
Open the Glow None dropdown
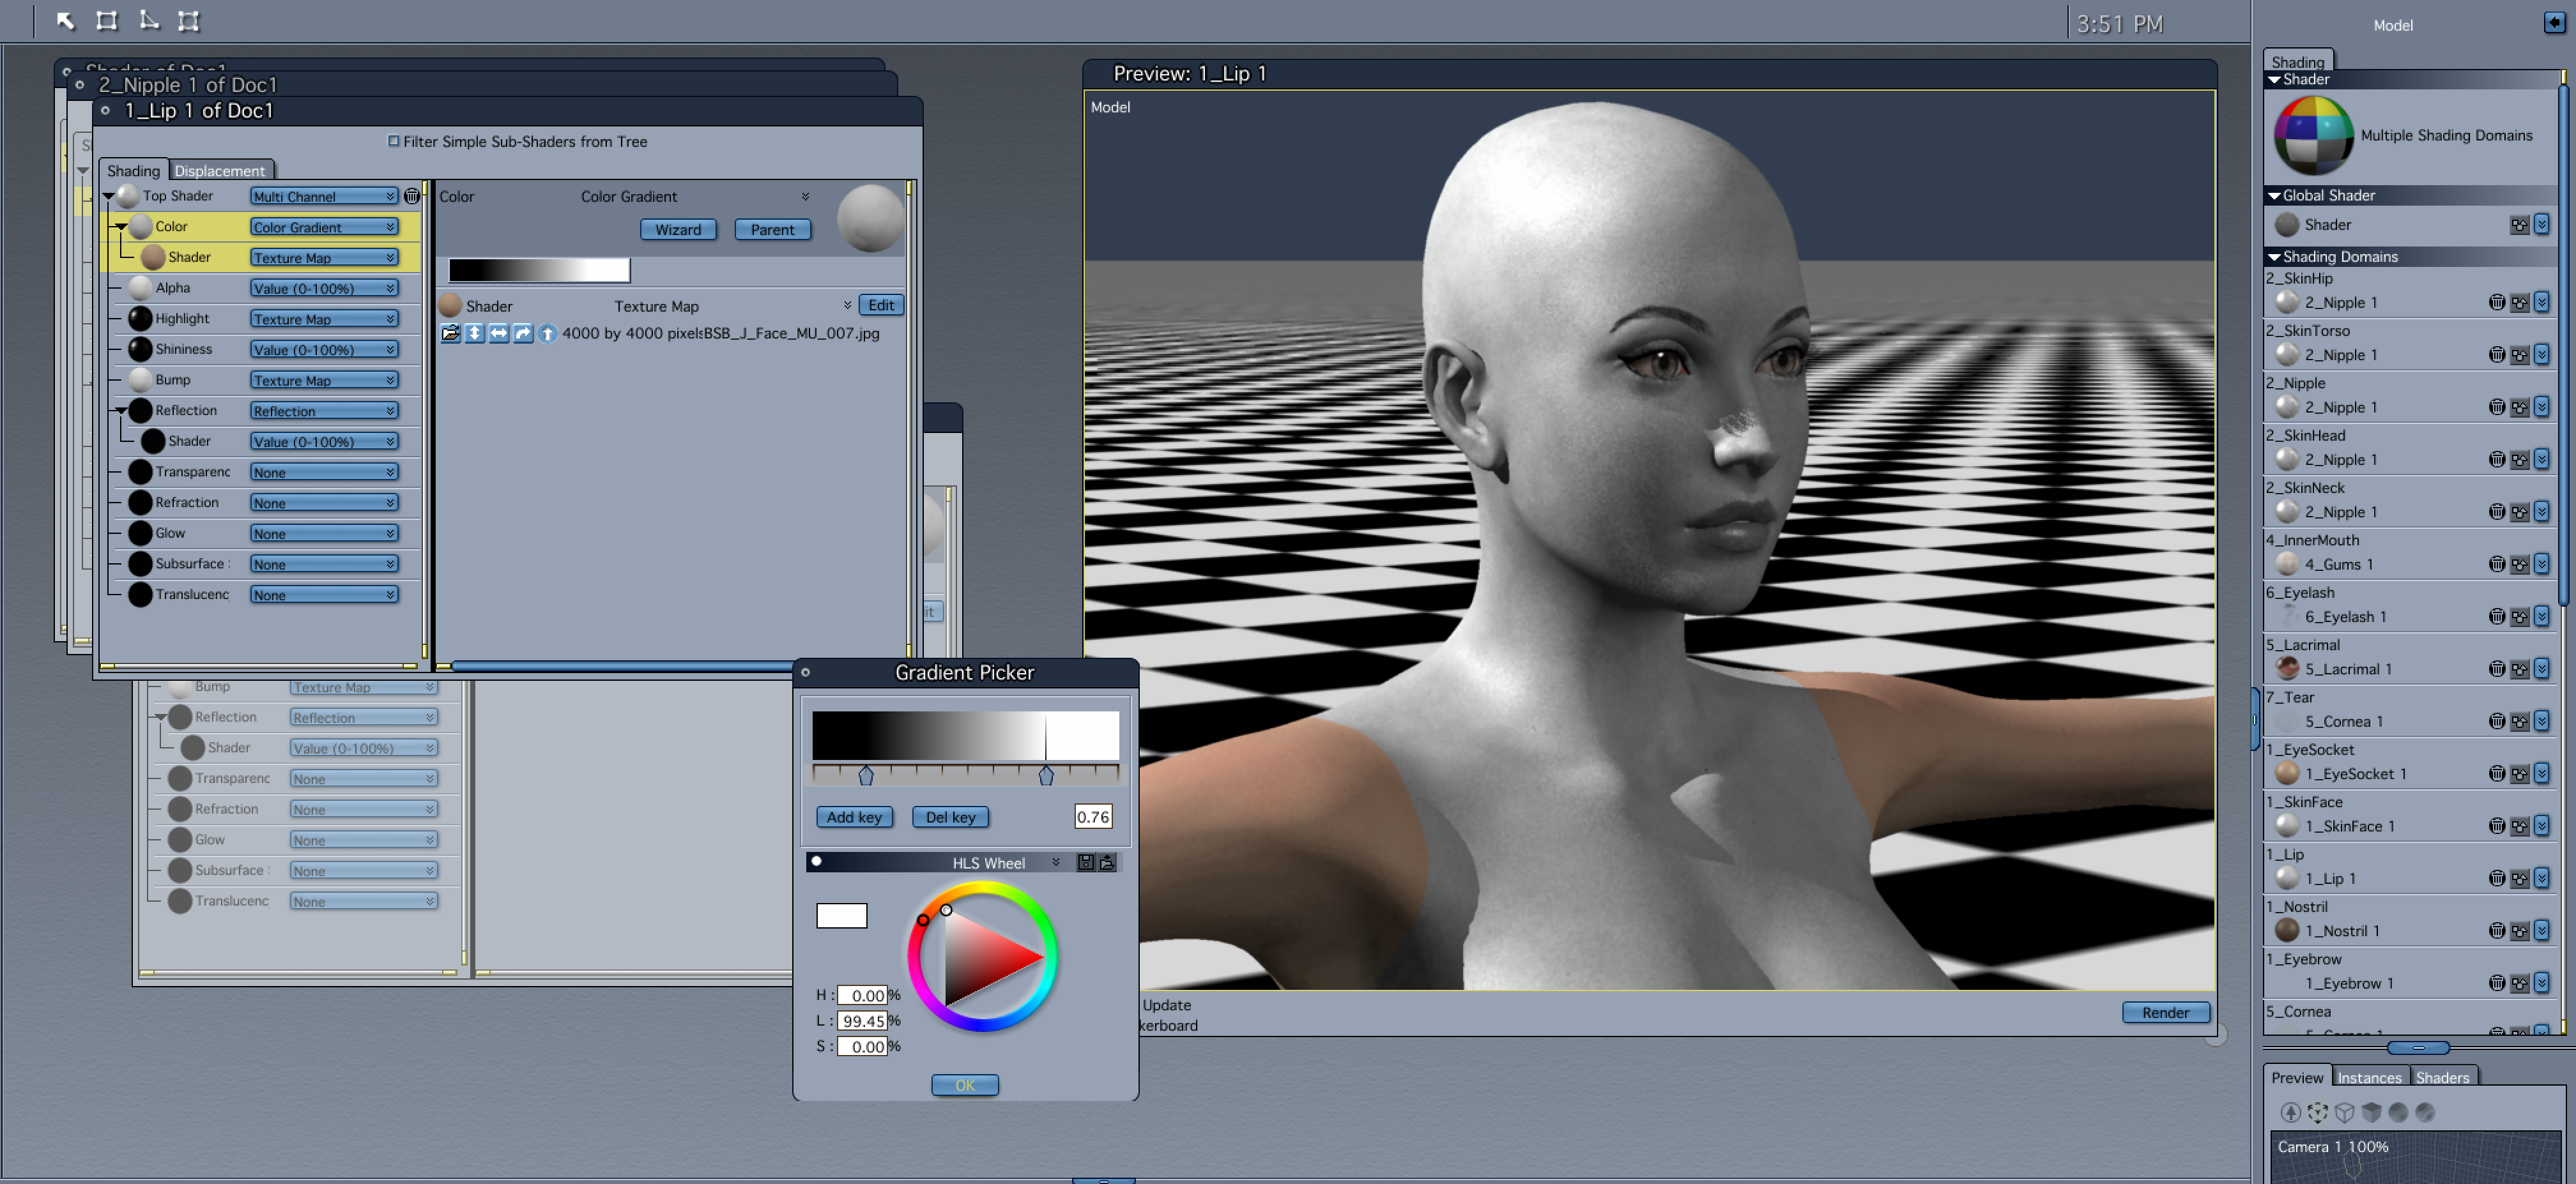tap(323, 533)
